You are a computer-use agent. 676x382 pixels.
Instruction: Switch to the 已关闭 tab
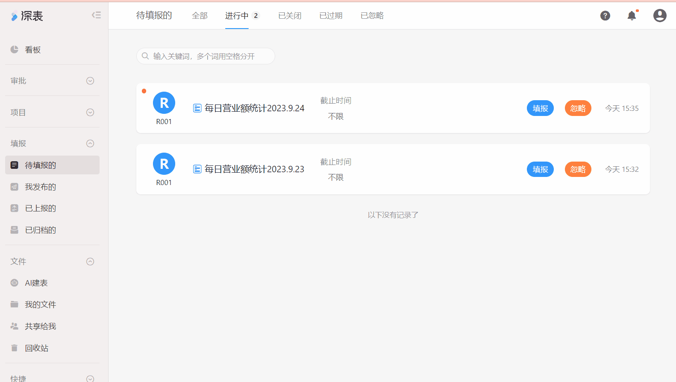[290, 16]
